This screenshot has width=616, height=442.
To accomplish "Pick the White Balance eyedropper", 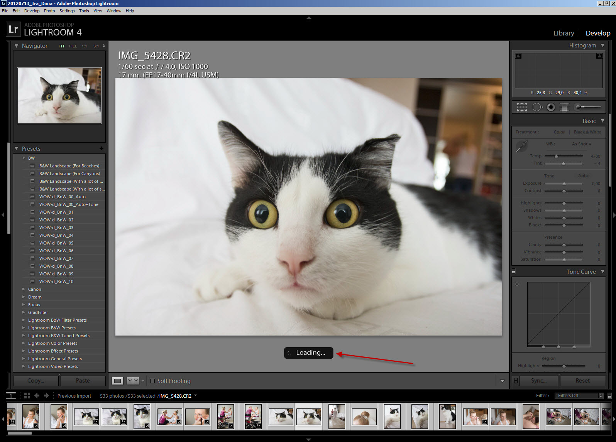I will click(521, 146).
